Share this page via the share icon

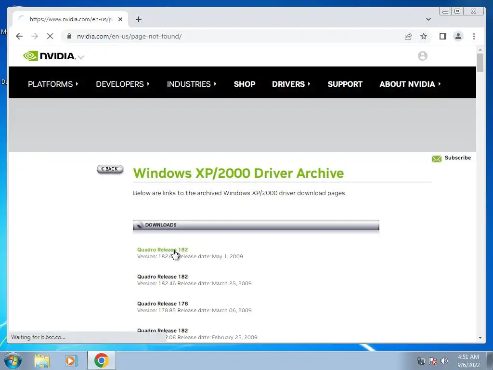click(408, 36)
